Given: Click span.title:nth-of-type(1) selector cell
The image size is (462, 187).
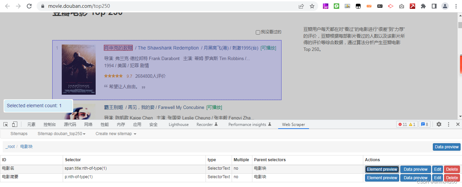Looking at the screenshot, I should coord(135,169).
